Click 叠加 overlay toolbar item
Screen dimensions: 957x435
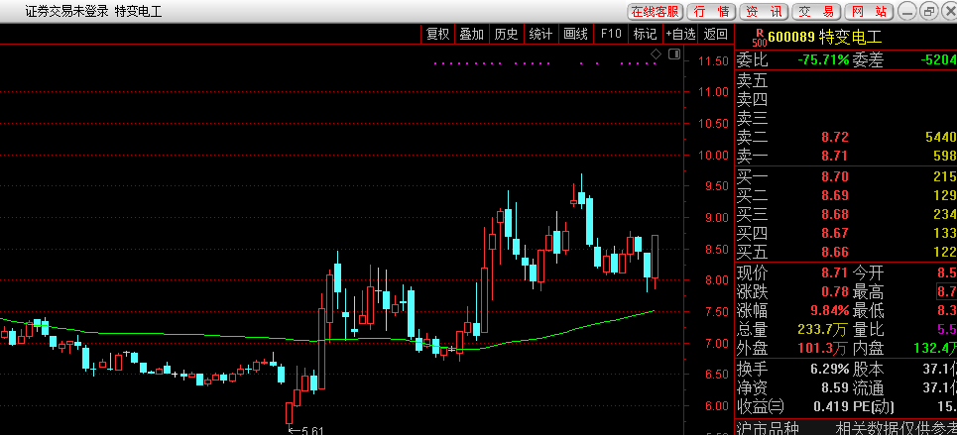(x=471, y=34)
